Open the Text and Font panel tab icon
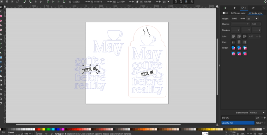The image size is (267, 135). point(234,8)
